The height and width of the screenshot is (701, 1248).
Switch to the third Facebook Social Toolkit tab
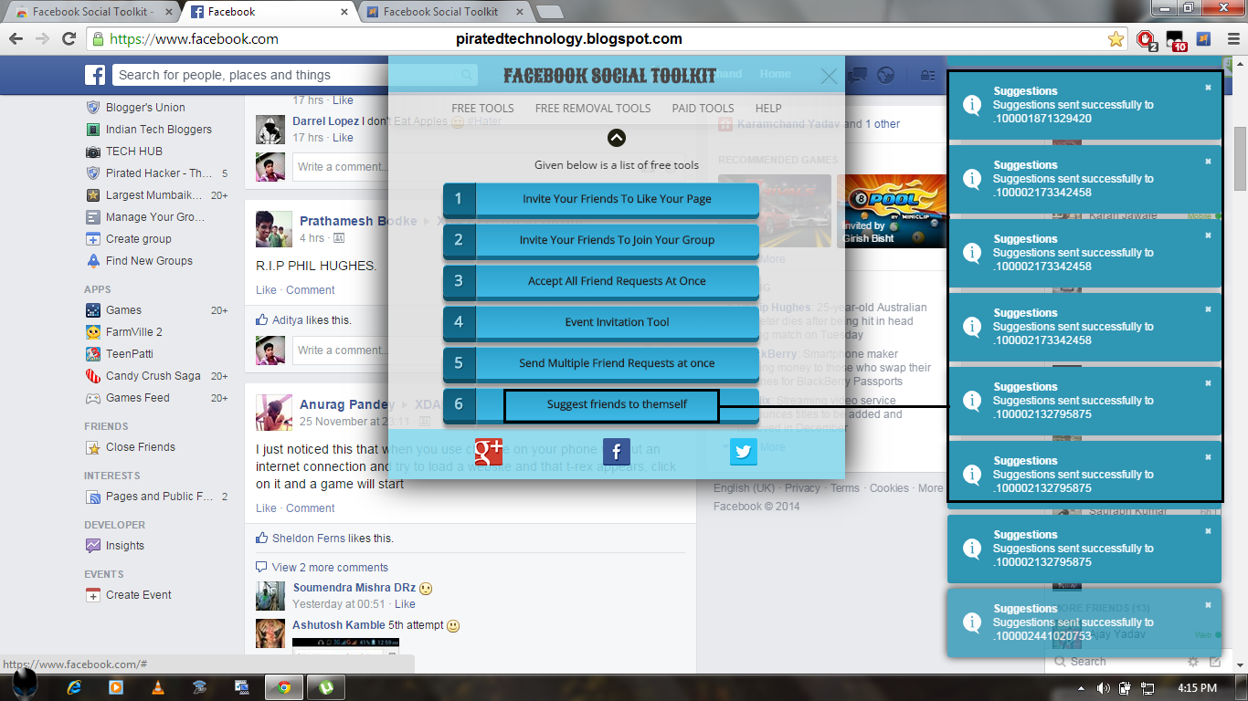(441, 12)
